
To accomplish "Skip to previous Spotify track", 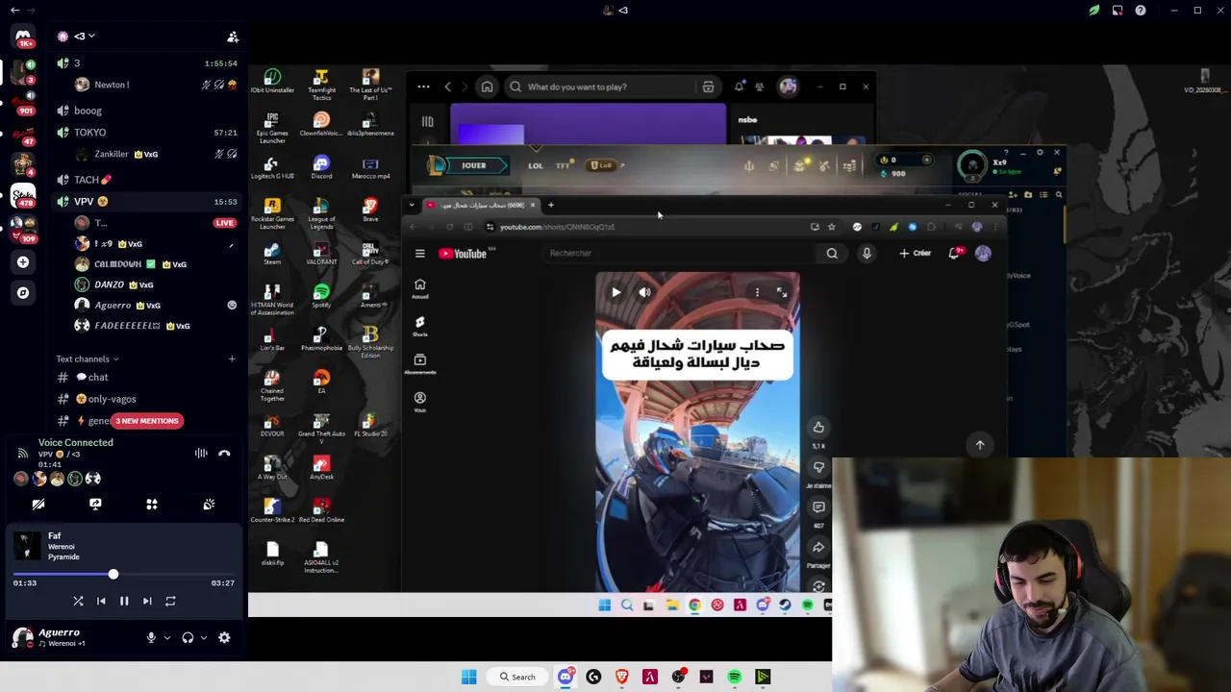I will (101, 601).
